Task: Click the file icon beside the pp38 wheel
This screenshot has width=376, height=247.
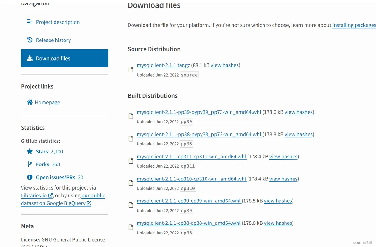Action: coord(131,139)
